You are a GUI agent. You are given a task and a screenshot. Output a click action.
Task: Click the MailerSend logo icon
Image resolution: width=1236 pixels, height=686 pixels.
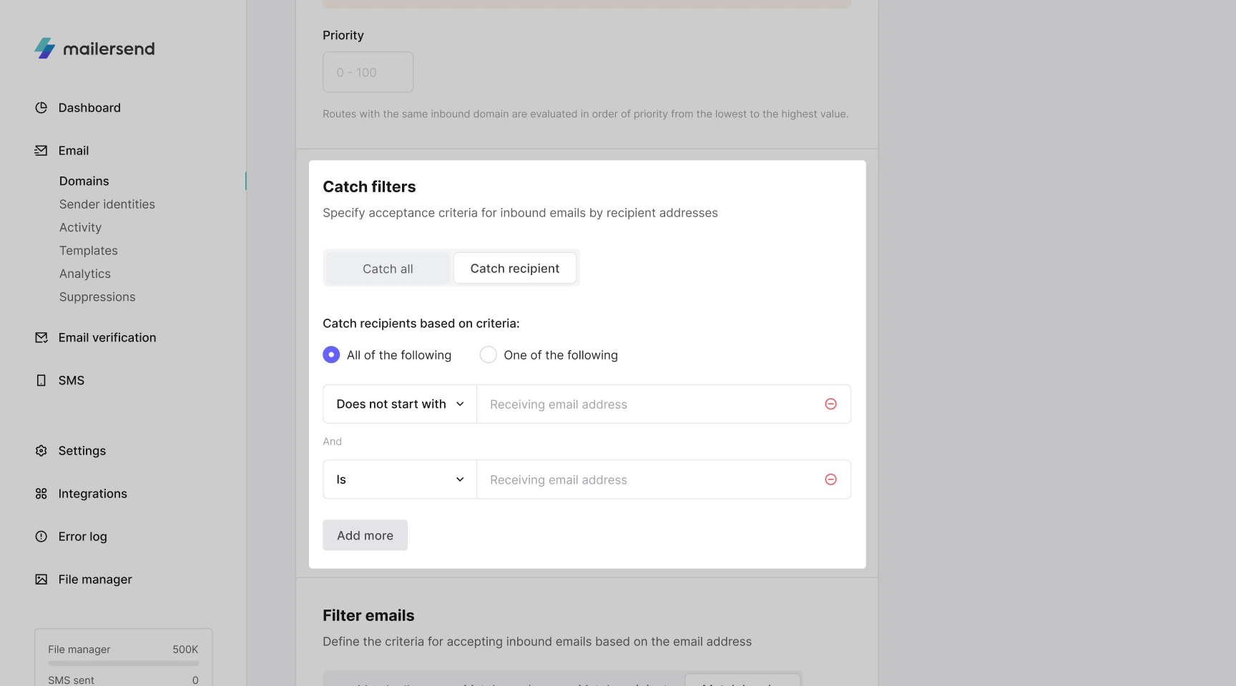(x=45, y=49)
